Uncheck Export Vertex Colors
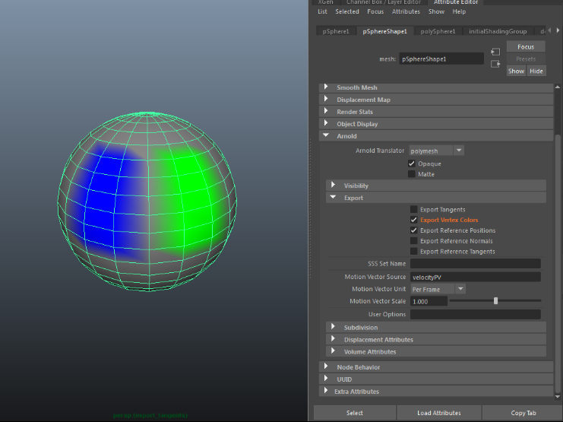 point(413,220)
